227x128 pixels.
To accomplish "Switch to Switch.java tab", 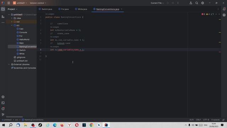I will coord(45,9).
